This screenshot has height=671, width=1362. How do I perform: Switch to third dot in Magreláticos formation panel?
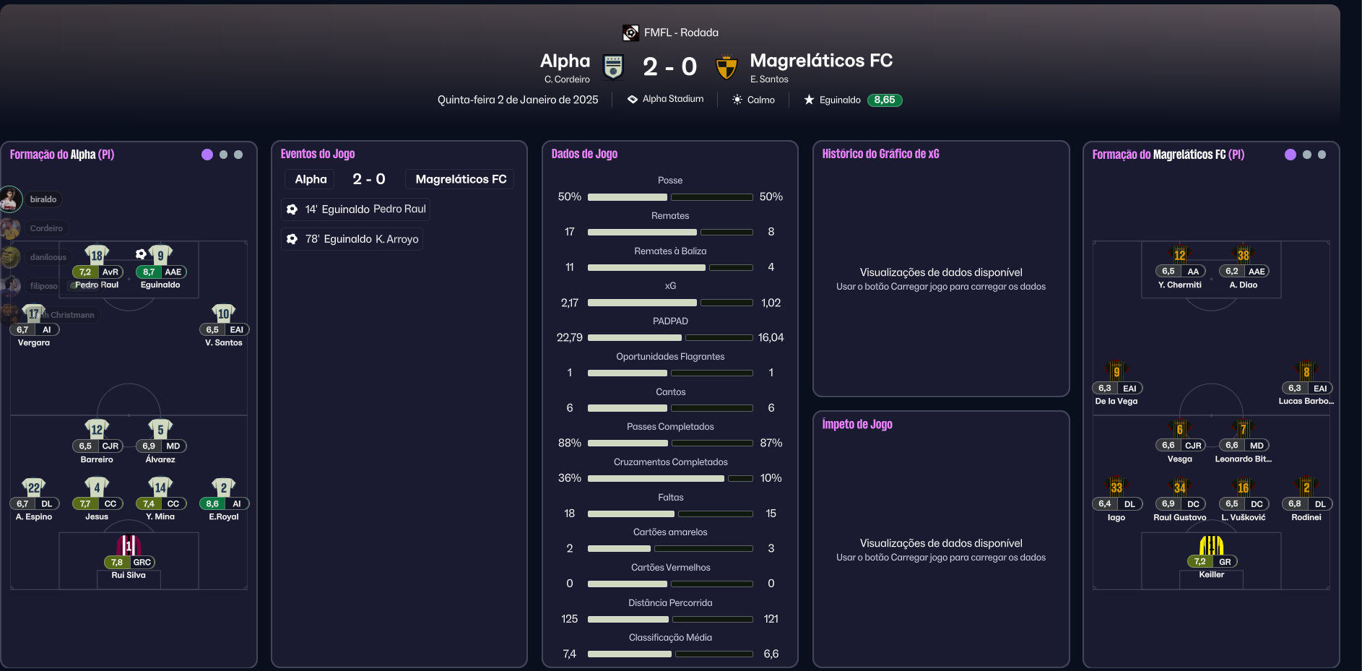click(x=1322, y=155)
